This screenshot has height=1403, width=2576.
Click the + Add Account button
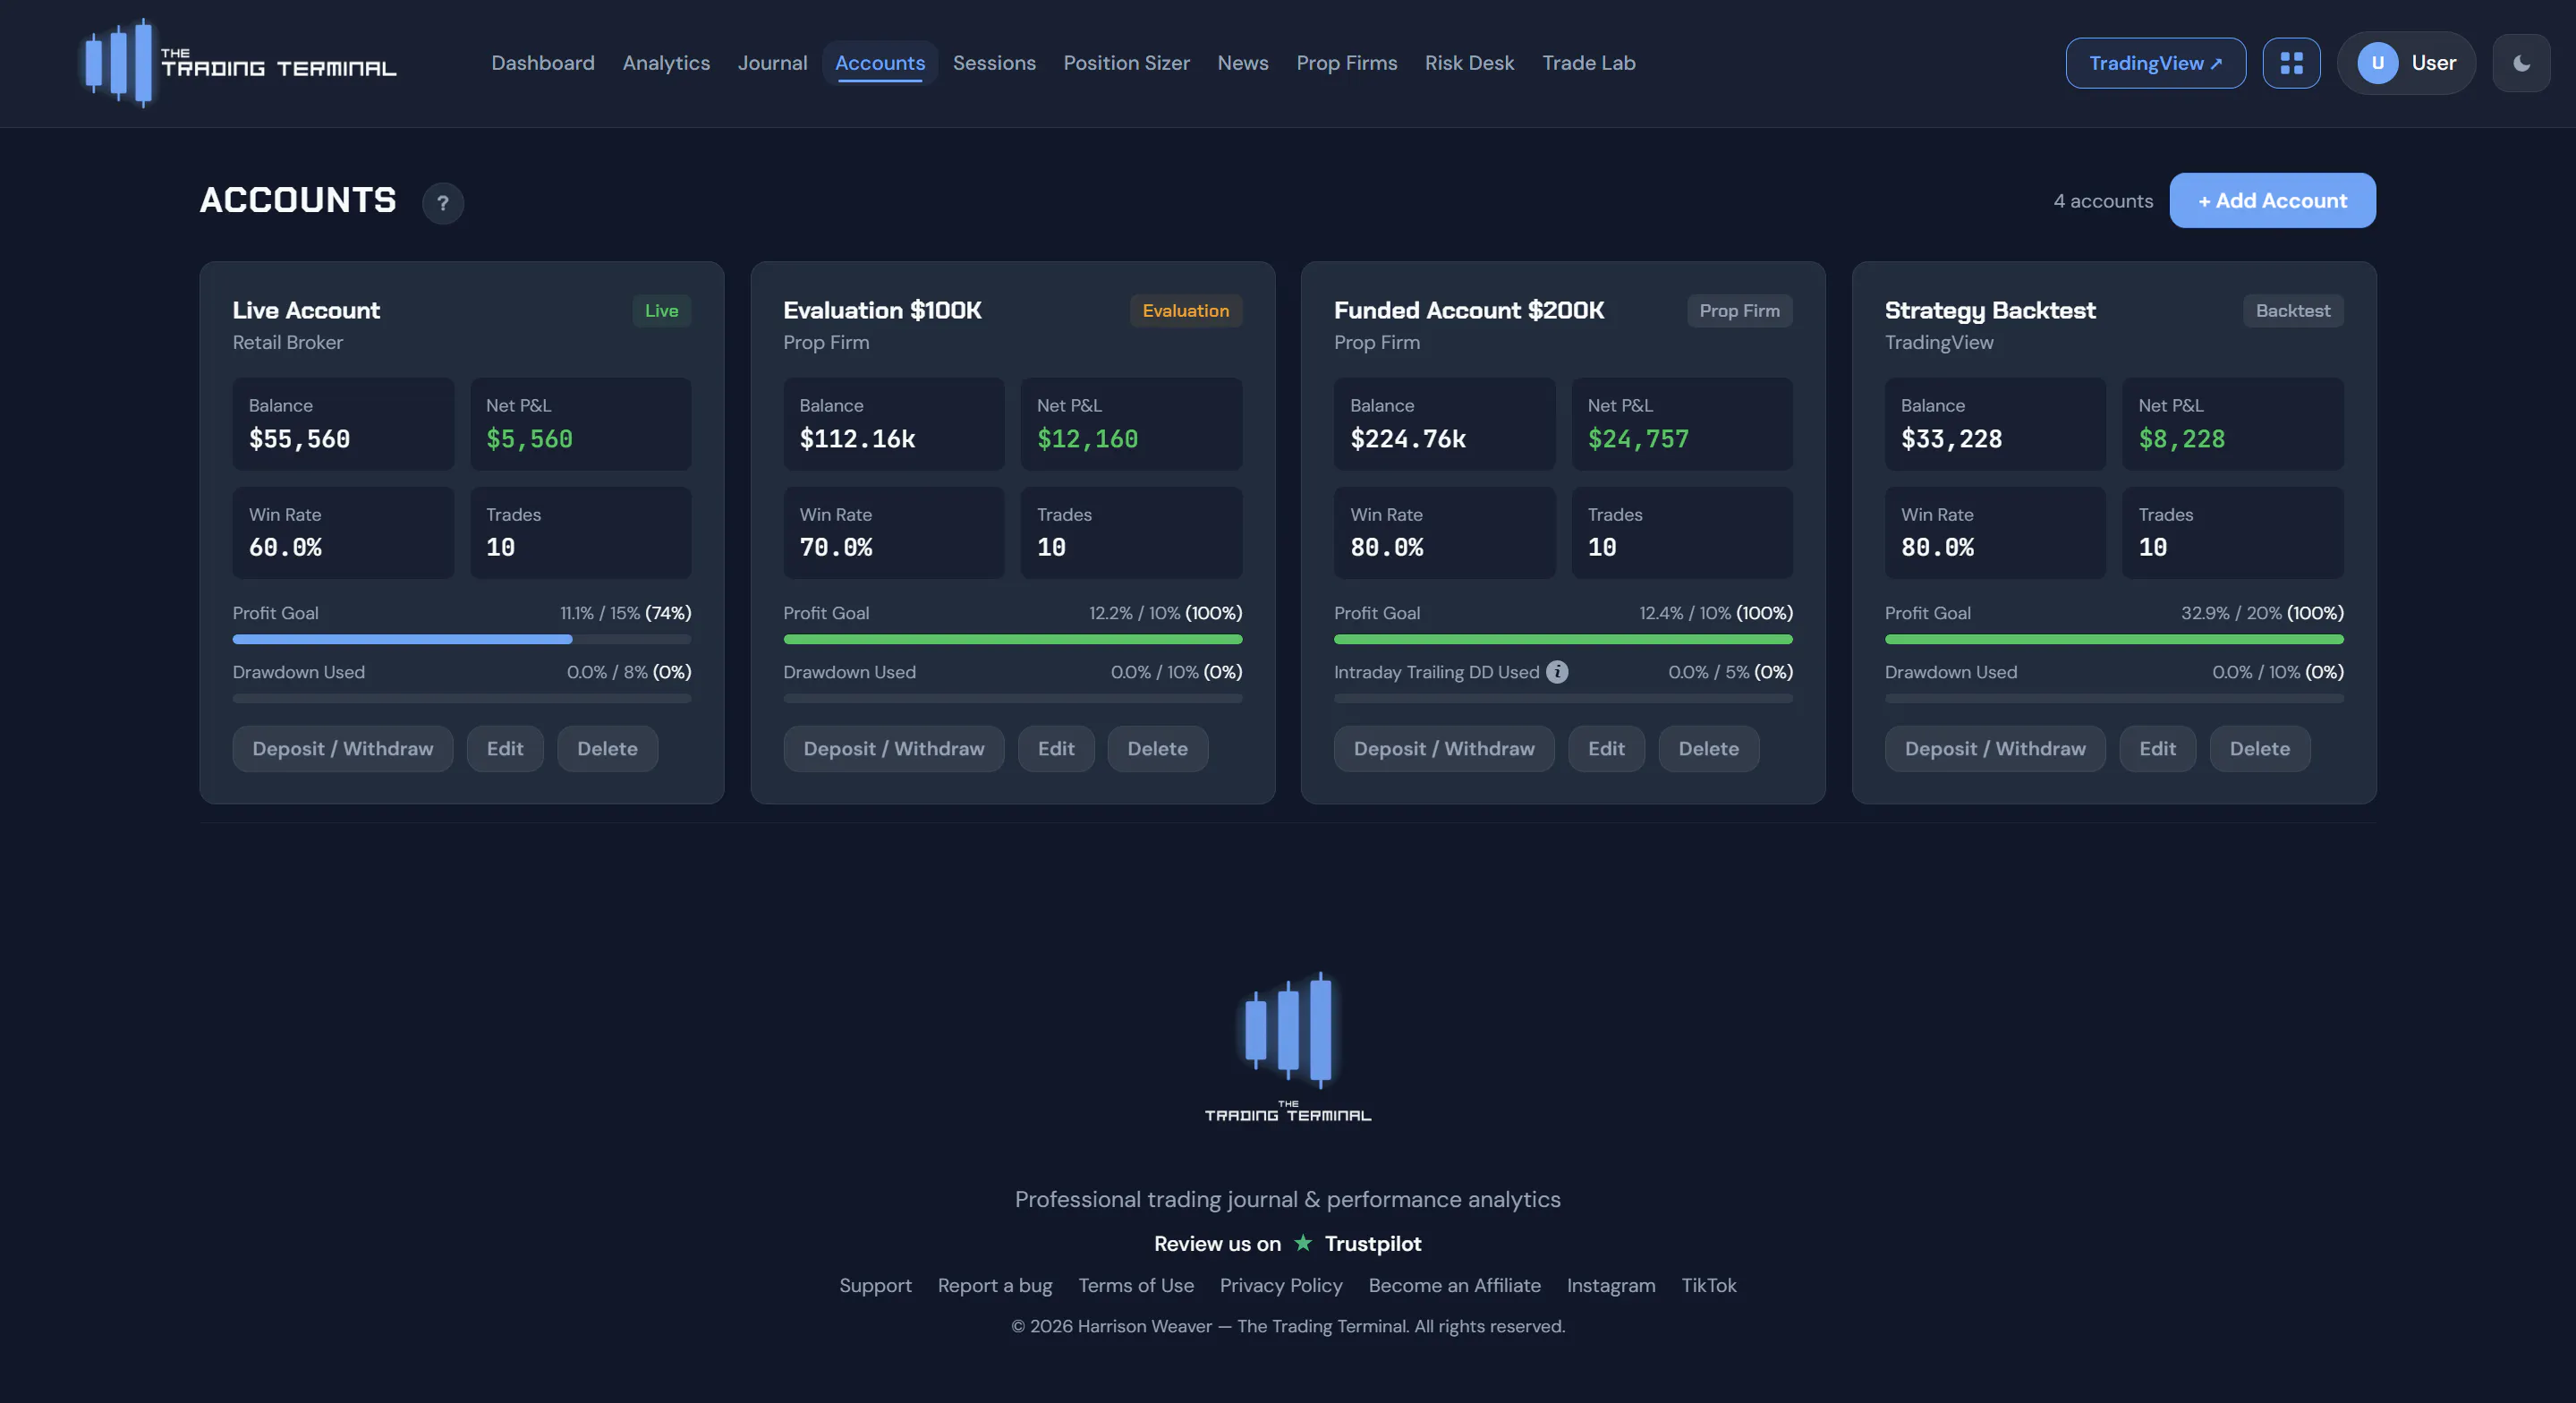pos(2272,200)
